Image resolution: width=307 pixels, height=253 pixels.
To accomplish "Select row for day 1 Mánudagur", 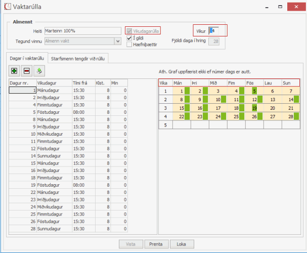I will tap(68, 90).
